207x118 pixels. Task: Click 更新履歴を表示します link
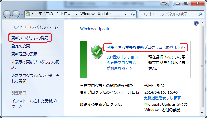point(162,98)
